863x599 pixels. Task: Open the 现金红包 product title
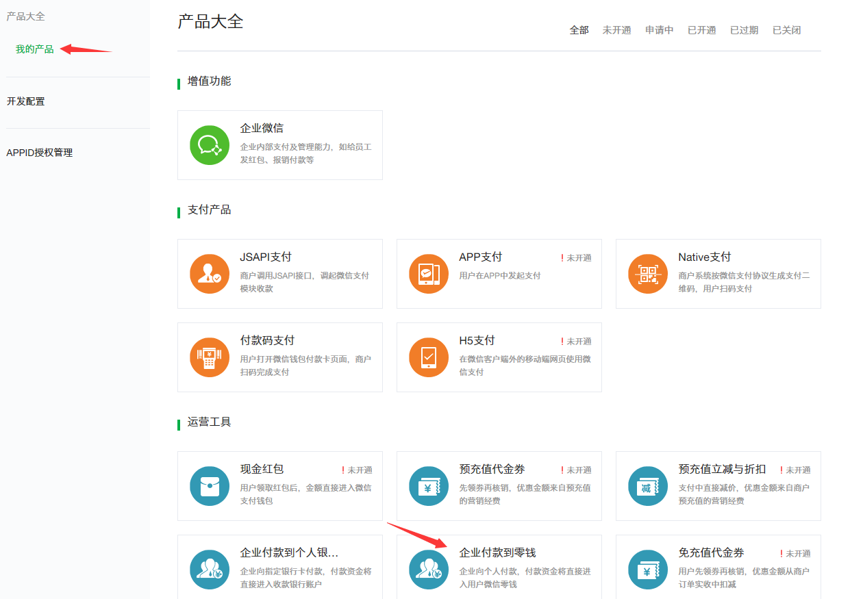click(262, 469)
